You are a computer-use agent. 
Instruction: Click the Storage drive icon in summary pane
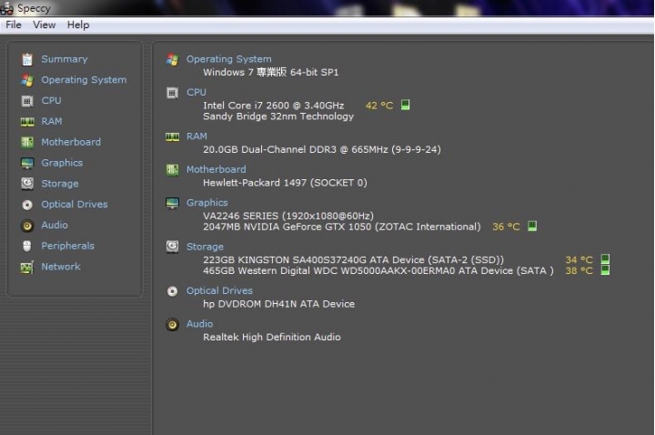tap(172, 247)
